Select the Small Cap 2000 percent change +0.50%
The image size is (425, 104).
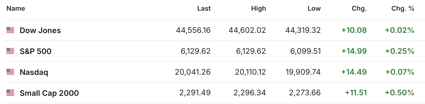pos(400,93)
